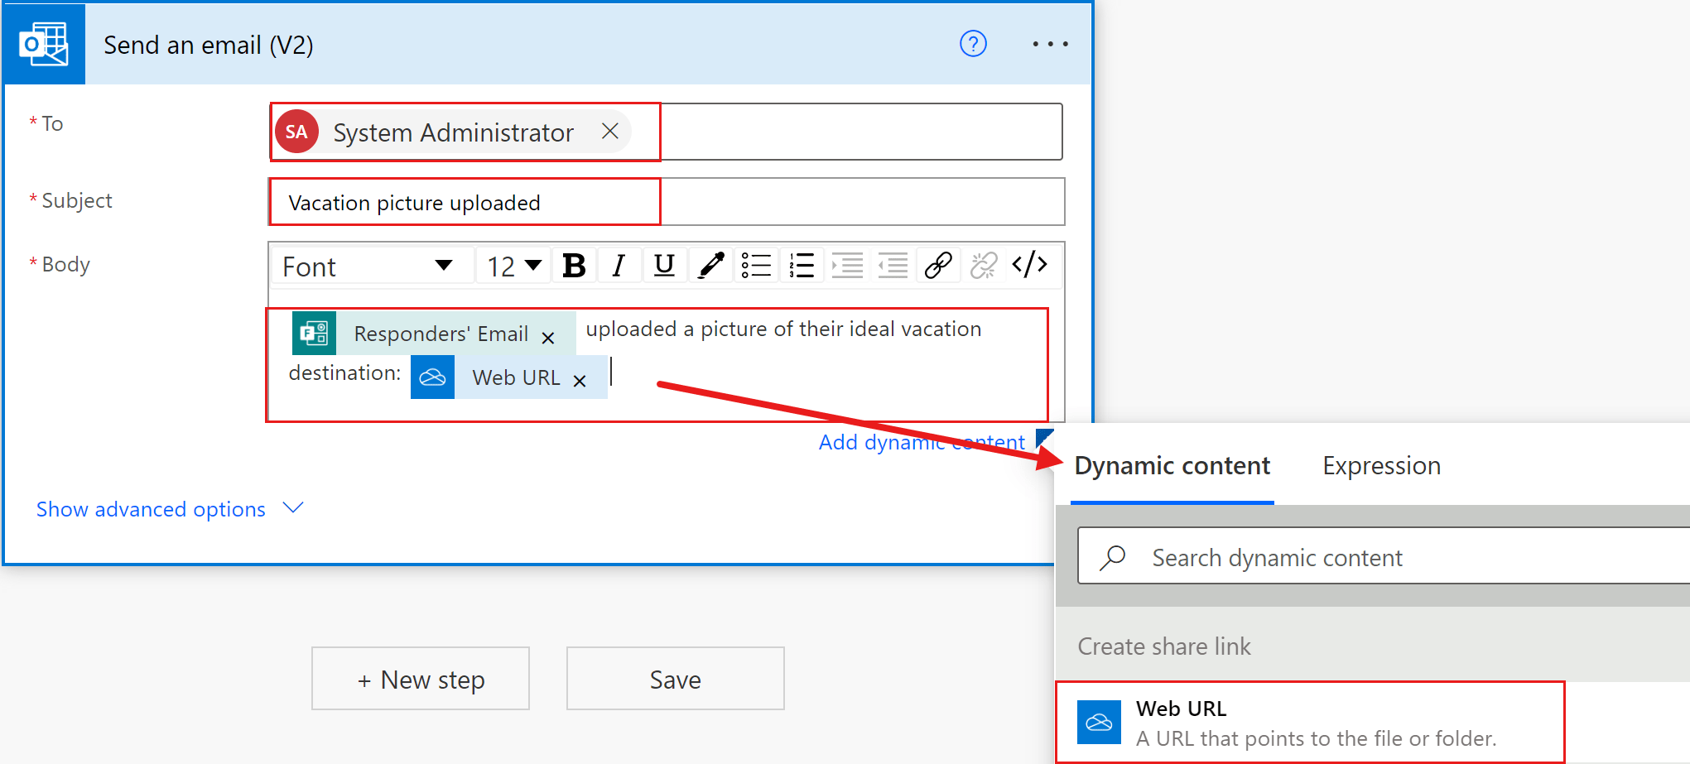Insert a numbered list
The width and height of the screenshot is (1690, 764).
click(802, 265)
